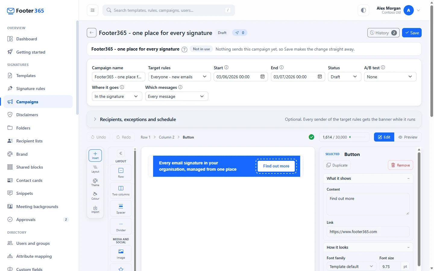434x271 pixels.
Task: Duplicate the selected Button
Action: coord(337,165)
